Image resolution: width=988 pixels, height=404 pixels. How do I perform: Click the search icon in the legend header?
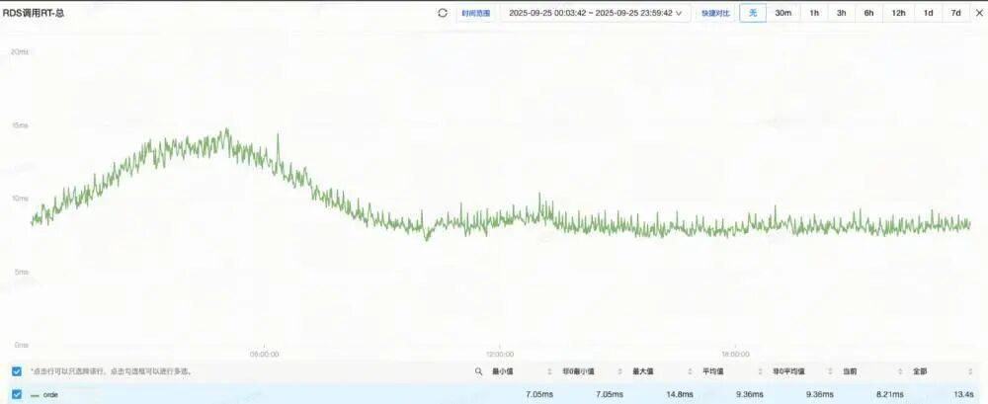click(479, 371)
